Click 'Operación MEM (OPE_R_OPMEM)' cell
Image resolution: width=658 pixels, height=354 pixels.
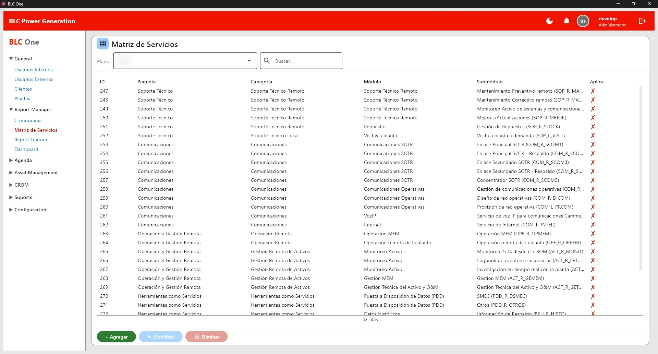(514, 234)
